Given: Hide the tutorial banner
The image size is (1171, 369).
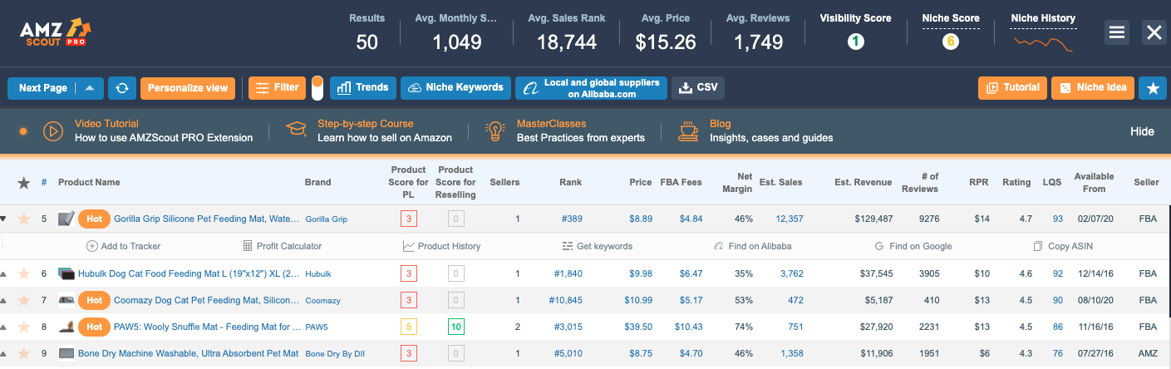Looking at the screenshot, I should tap(1142, 132).
